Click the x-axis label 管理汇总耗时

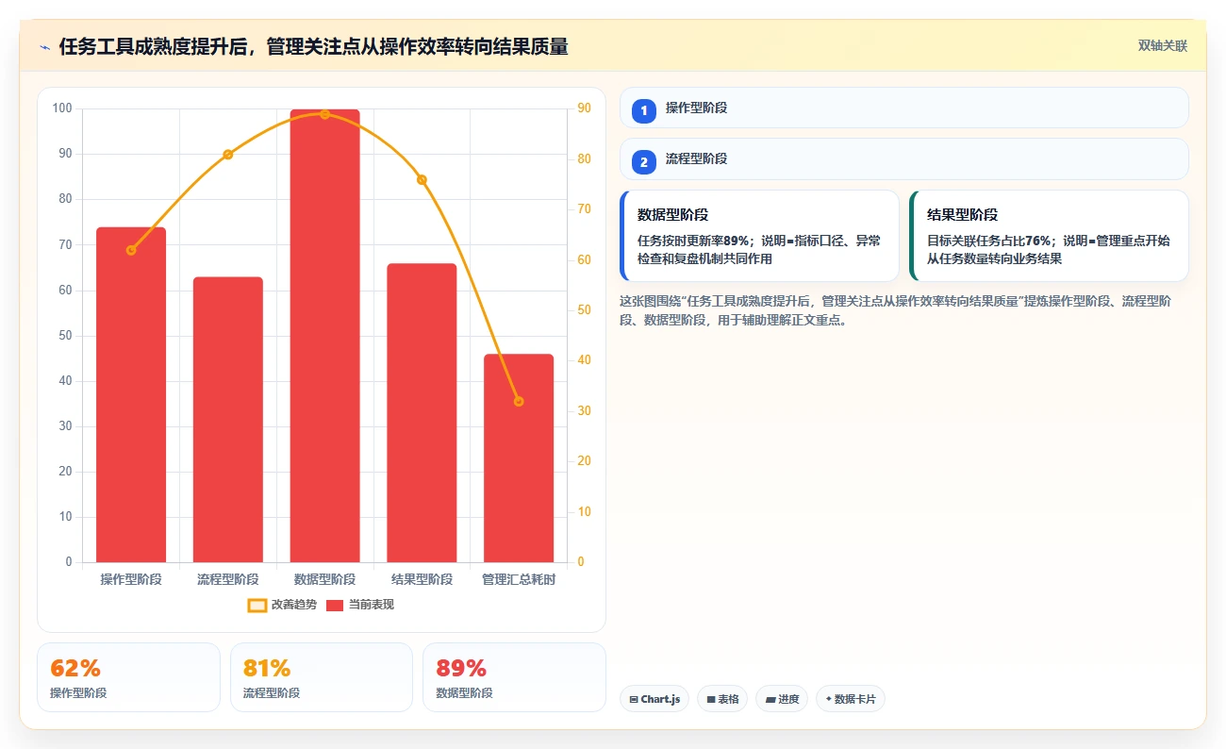point(519,579)
